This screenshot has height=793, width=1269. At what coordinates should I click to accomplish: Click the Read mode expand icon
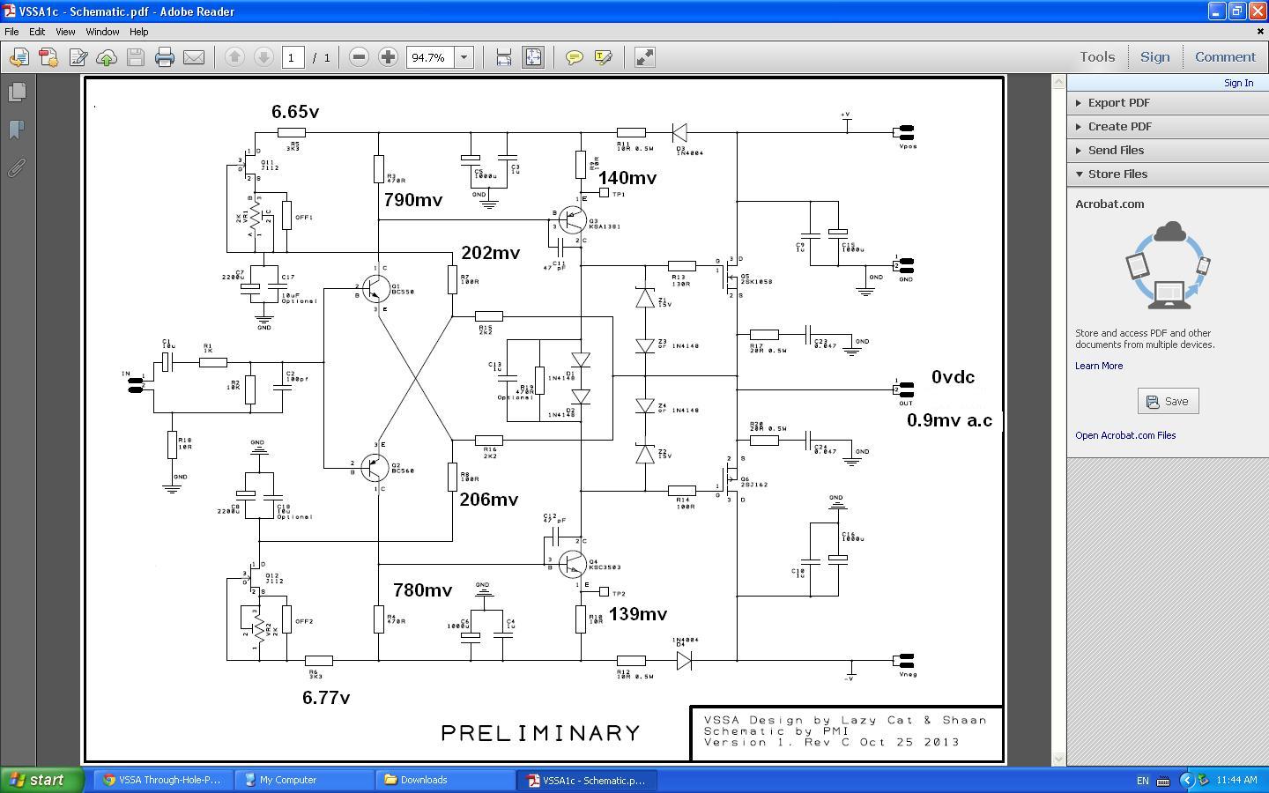[x=645, y=57]
